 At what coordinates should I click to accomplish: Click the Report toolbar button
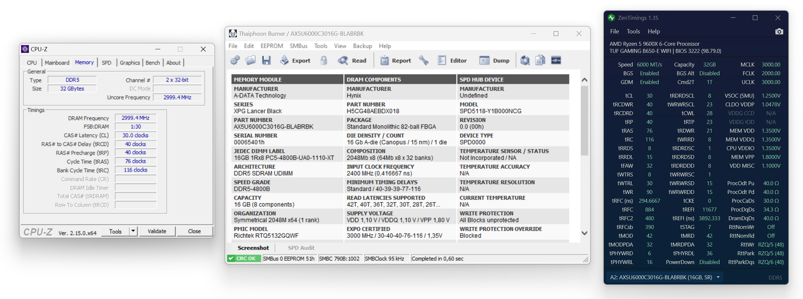point(395,60)
